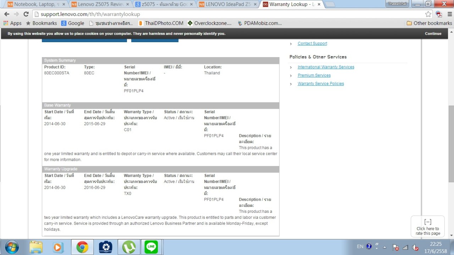Image resolution: width=454 pixels, height=255 pixels.
Task: Go back with the browser back arrow
Action: 7,14
